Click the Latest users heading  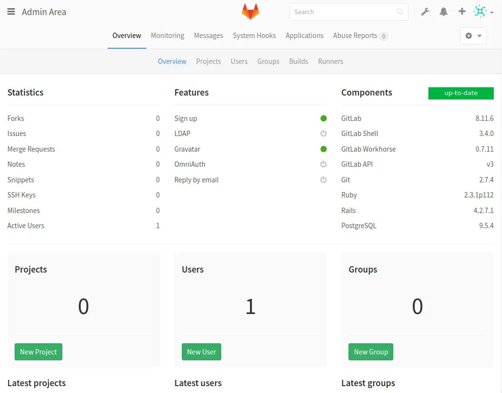coord(198,383)
